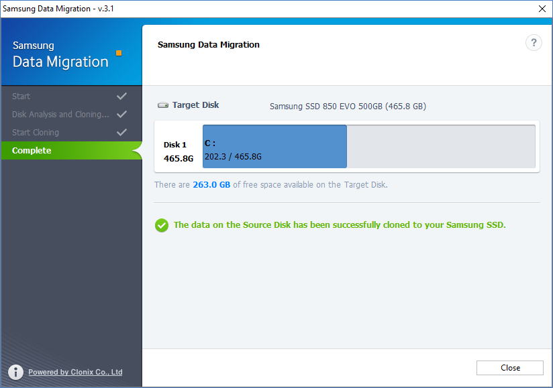Click the checkmark beside Disk Analysis and Cloning
Image resolution: width=553 pixels, height=388 pixels.
click(x=121, y=115)
